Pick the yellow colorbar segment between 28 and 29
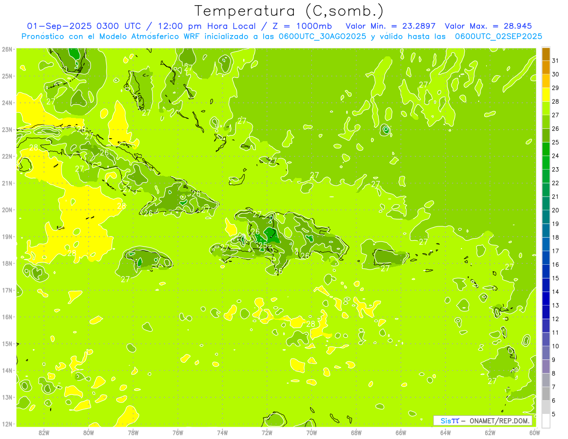Viewport: 568px width, 439px height. pos(546,95)
